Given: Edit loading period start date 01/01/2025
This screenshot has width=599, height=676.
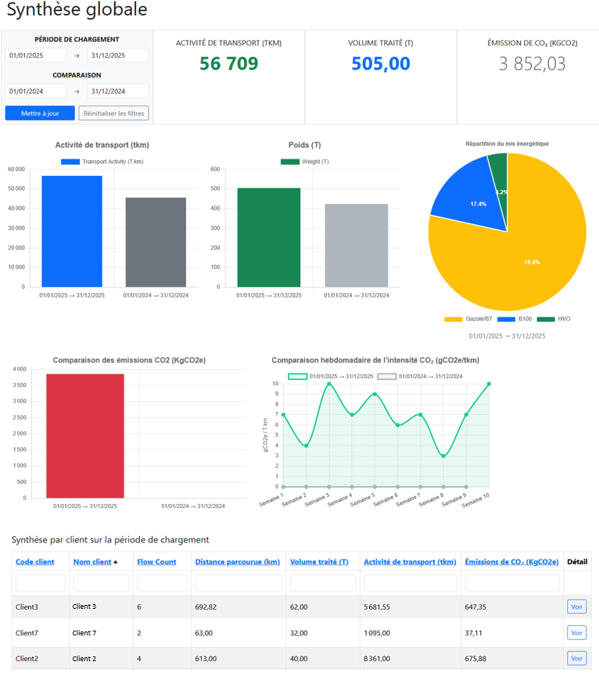Looking at the screenshot, I should (36, 55).
